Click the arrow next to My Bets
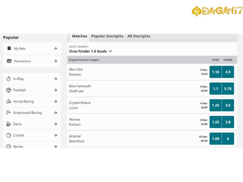This screenshot has height=182, width=243. [56, 49]
